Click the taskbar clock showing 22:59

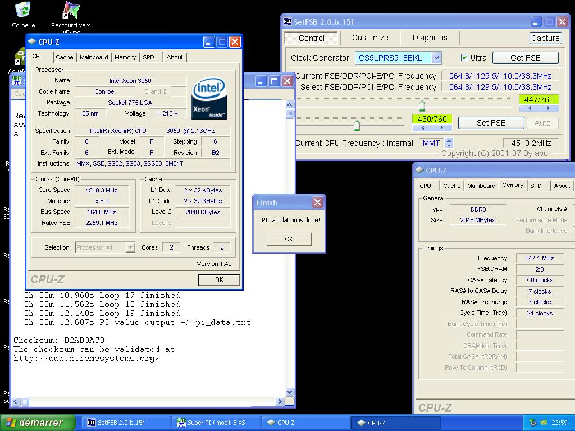click(x=559, y=423)
